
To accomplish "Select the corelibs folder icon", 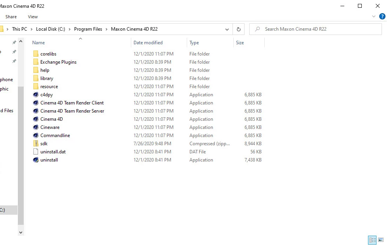I will tap(36, 54).
